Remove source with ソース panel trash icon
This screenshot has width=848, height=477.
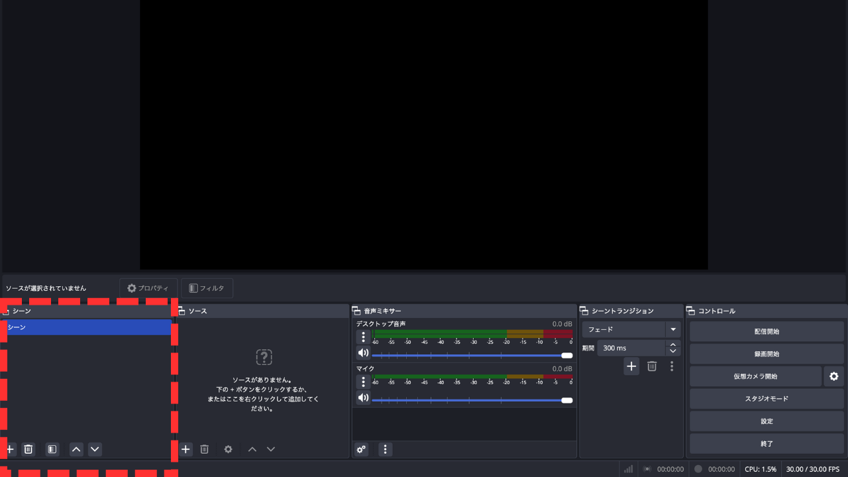coord(205,449)
